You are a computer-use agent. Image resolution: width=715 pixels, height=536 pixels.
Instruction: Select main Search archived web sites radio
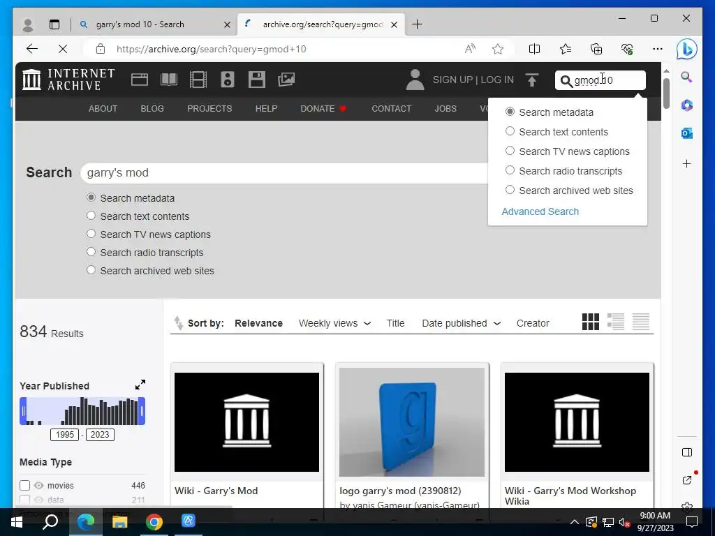[x=91, y=270]
